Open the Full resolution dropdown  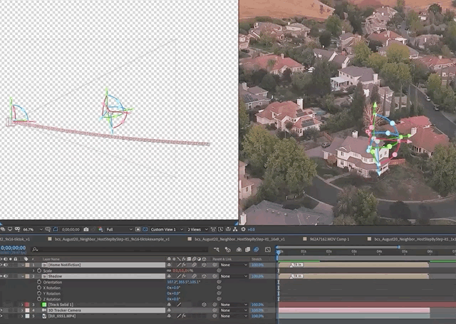(x=119, y=230)
